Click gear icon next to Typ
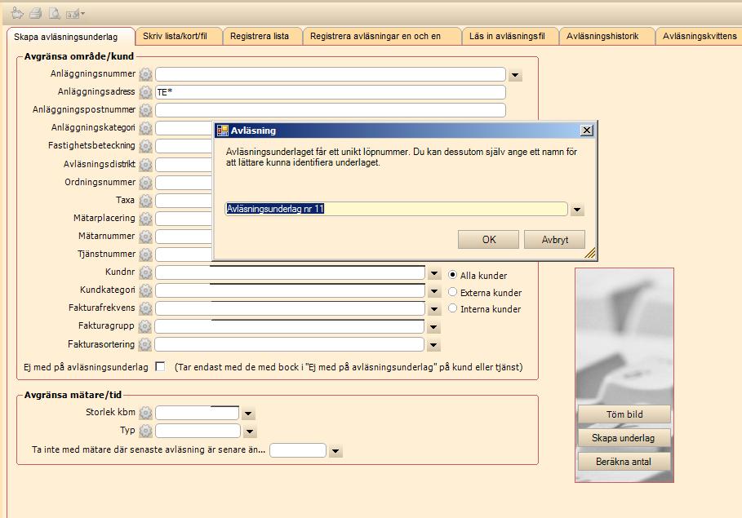 146,431
